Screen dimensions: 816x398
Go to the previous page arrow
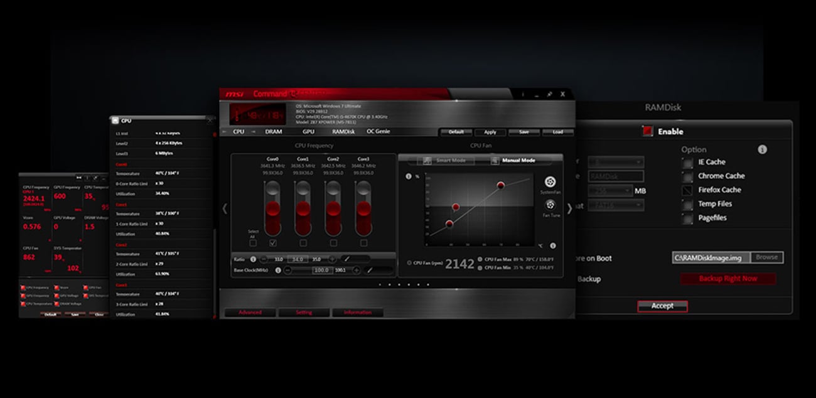point(225,208)
